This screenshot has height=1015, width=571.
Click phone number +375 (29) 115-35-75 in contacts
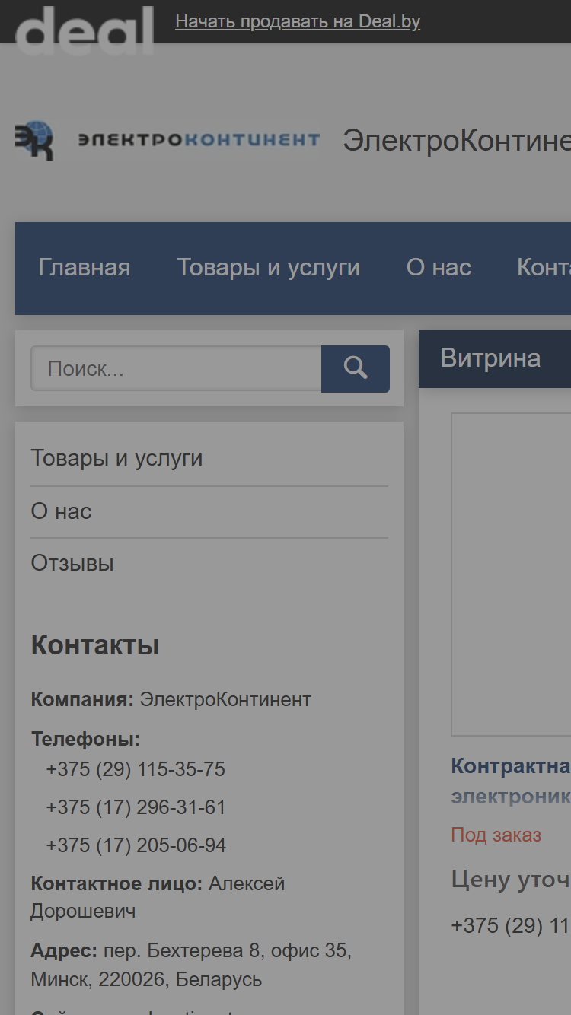136,769
